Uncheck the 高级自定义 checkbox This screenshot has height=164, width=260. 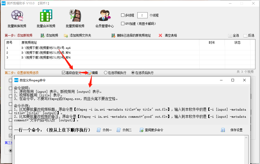tap(63, 72)
